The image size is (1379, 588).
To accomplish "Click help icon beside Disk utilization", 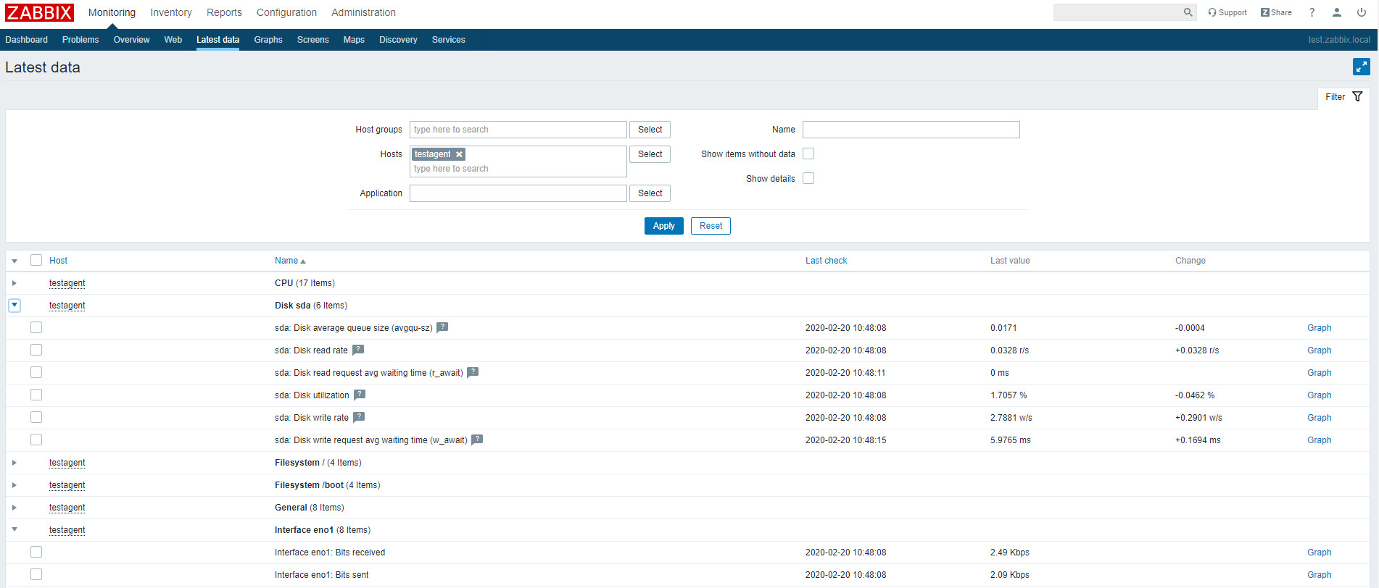I will (x=360, y=395).
